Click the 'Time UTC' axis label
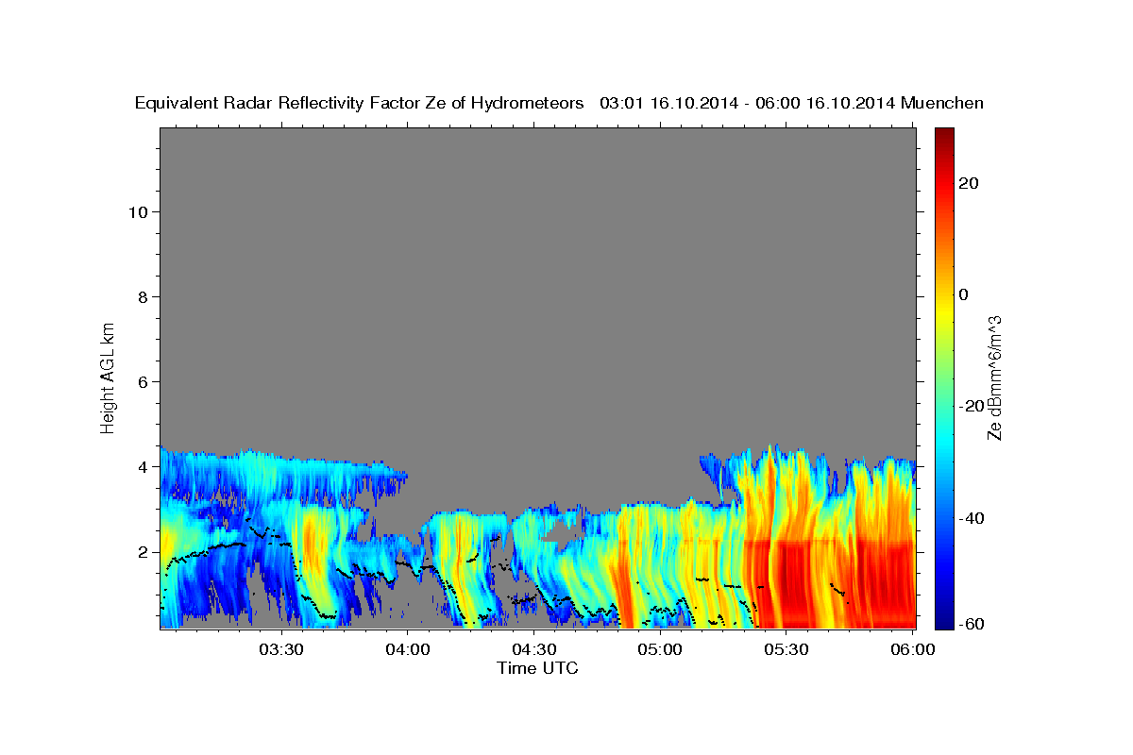The height and width of the screenshot is (755, 1133). pos(537,668)
